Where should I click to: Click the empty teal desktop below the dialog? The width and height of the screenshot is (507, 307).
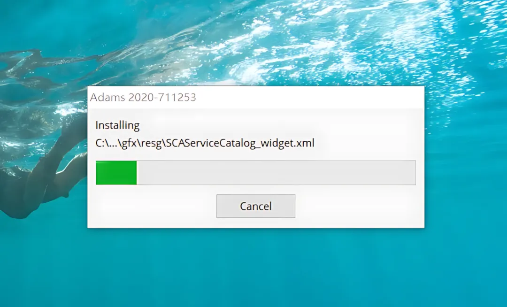tap(255, 268)
